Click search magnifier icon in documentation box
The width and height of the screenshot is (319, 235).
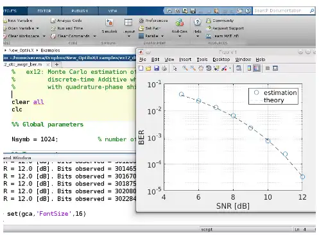point(312,11)
